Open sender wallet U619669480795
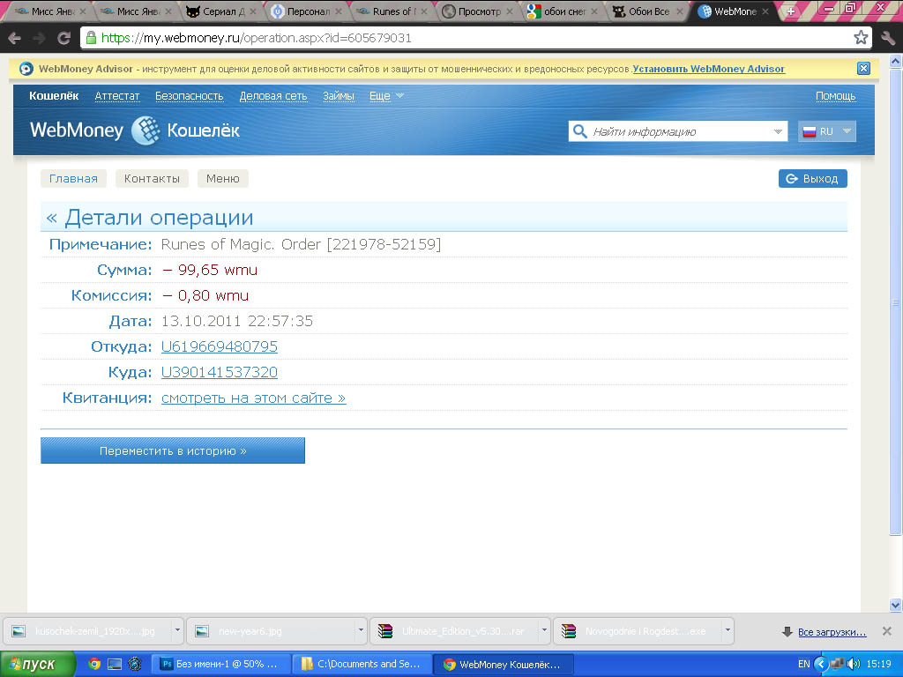 pyautogui.click(x=220, y=346)
